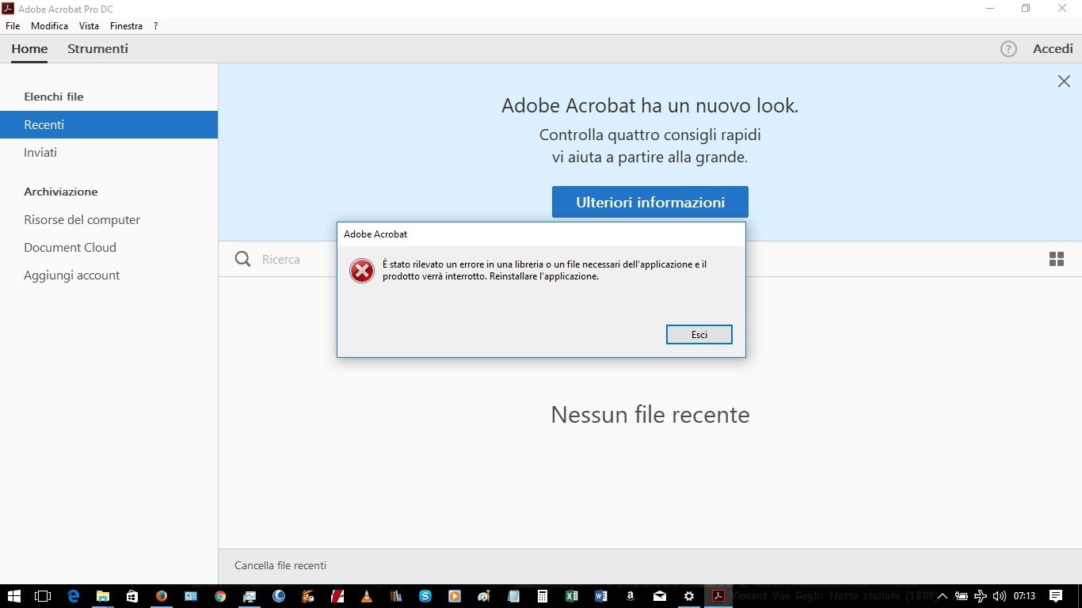Click Ulteriori informazioni button
The height and width of the screenshot is (608, 1082).
tap(650, 202)
